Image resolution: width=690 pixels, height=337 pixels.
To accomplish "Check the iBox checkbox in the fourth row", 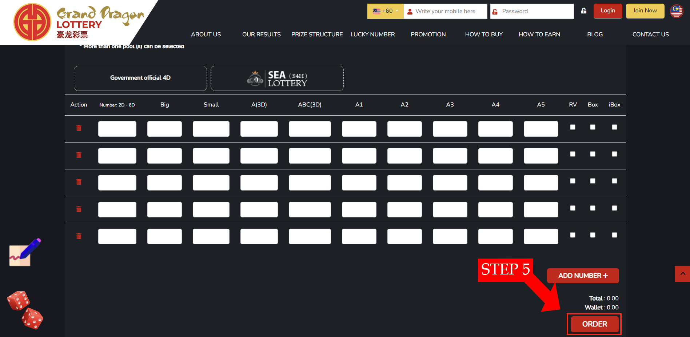I will click(614, 208).
